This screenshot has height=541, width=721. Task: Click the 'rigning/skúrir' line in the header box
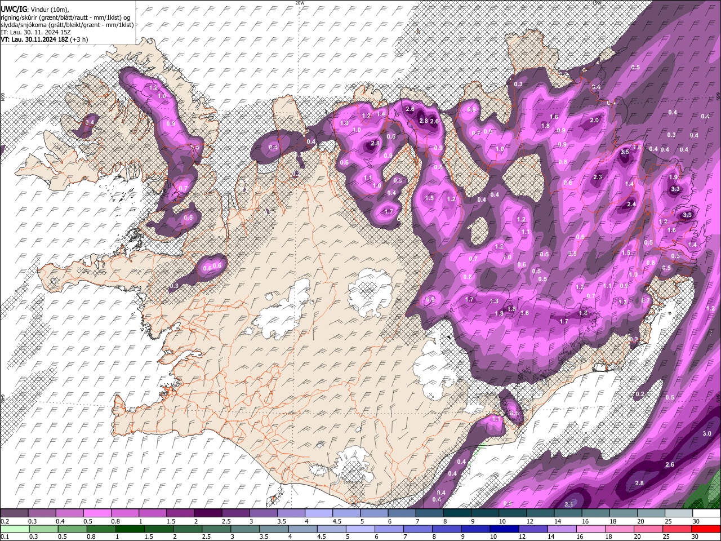(66, 18)
